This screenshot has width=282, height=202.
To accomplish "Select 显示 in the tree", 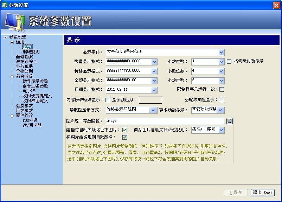I will tap(27, 47).
